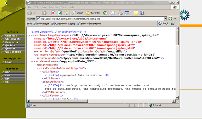This screenshot has width=202, height=119.
Task: Collapse the xs:annotation node
Action: [x=35, y=65]
